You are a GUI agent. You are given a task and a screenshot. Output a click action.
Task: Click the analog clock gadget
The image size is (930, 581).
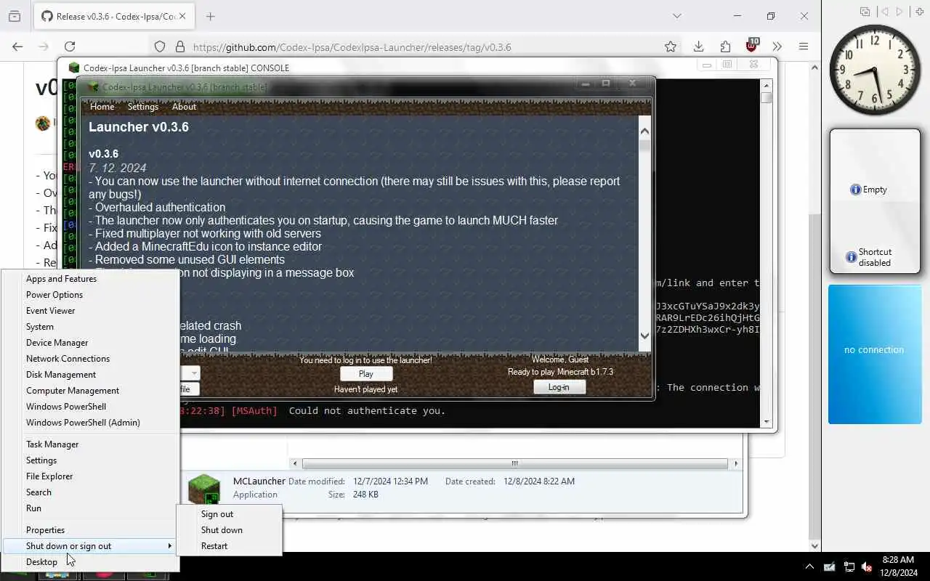click(875, 70)
